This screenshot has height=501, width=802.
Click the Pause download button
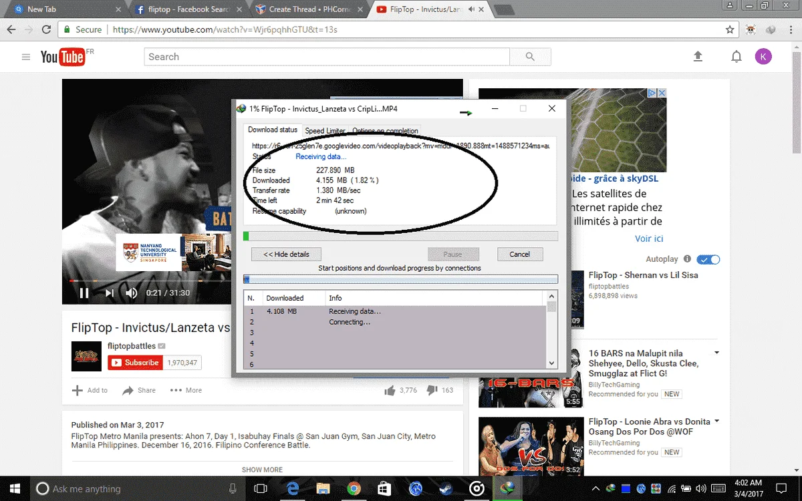452,255
